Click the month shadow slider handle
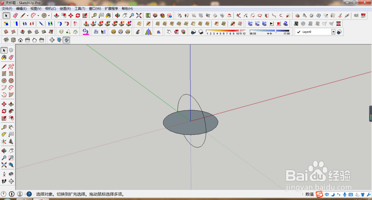Screen dimensions: 372x200 pos(240,31)
